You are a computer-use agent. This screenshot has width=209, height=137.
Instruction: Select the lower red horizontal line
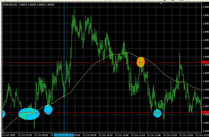[101, 112]
